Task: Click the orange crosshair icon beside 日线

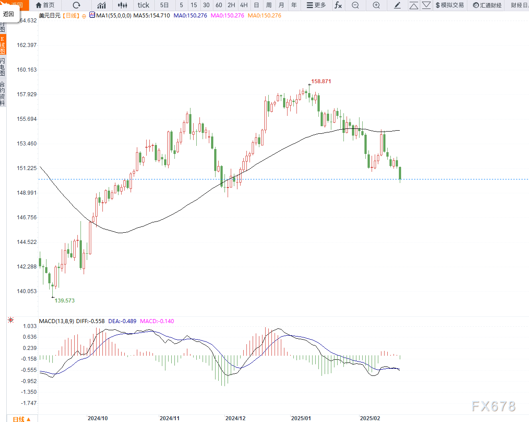Action: pyautogui.click(x=83, y=15)
